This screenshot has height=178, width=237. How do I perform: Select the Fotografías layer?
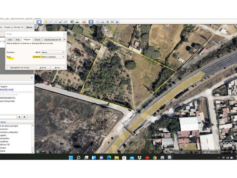[5, 138]
